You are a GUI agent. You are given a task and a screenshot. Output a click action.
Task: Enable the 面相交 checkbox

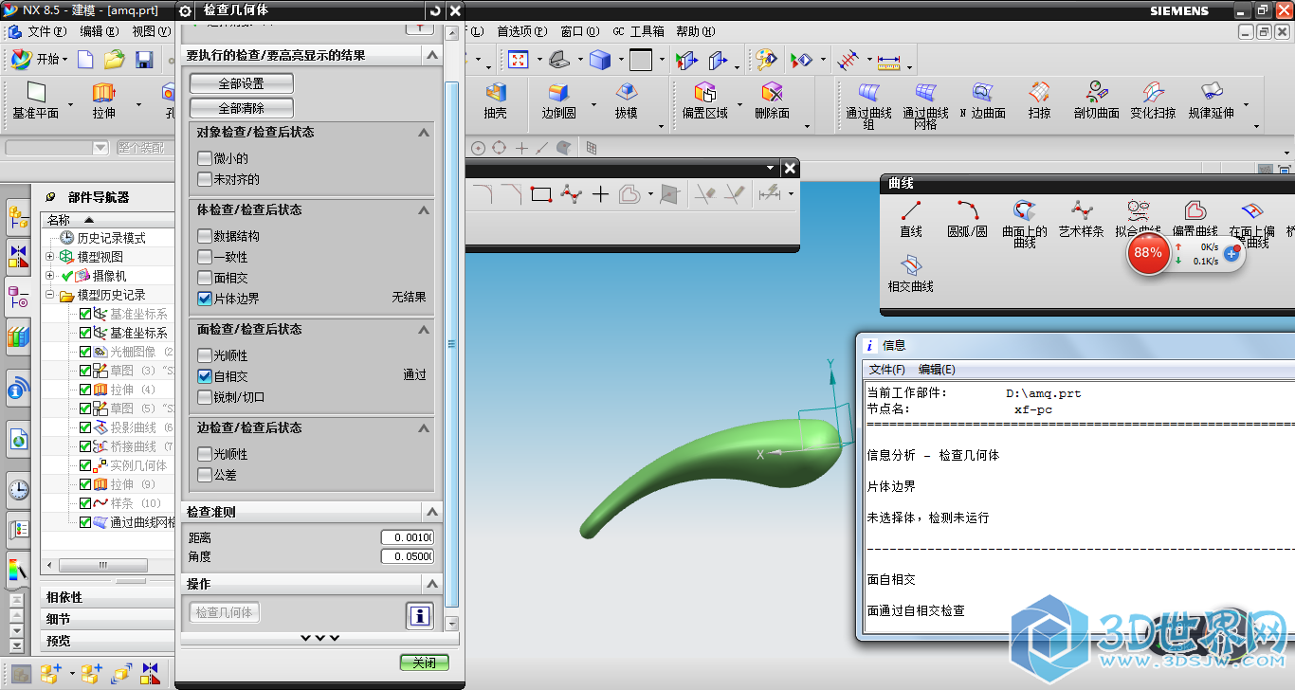tap(205, 278)
